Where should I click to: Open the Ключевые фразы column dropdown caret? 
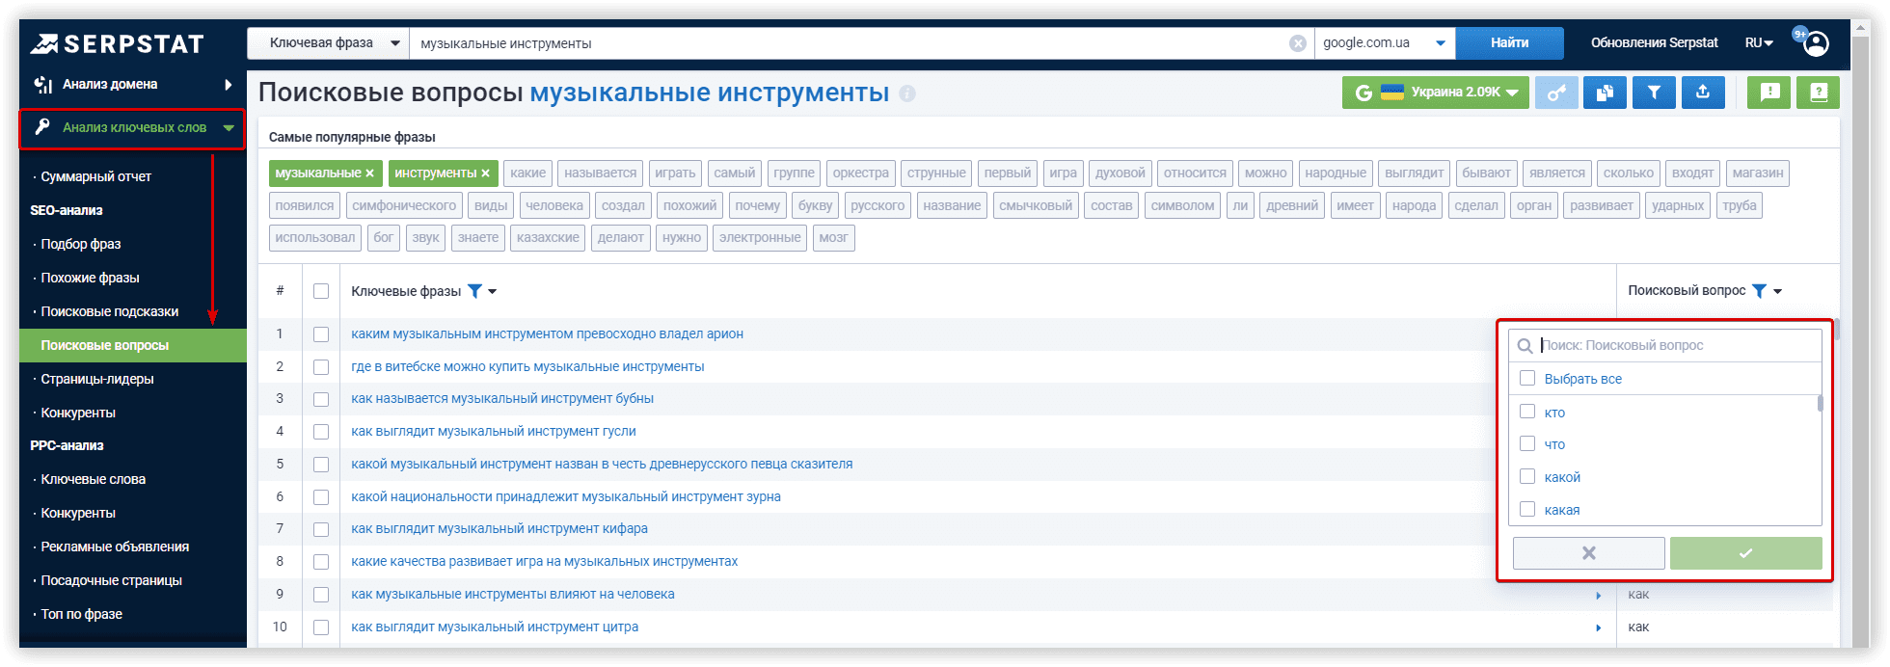[493, 292]
